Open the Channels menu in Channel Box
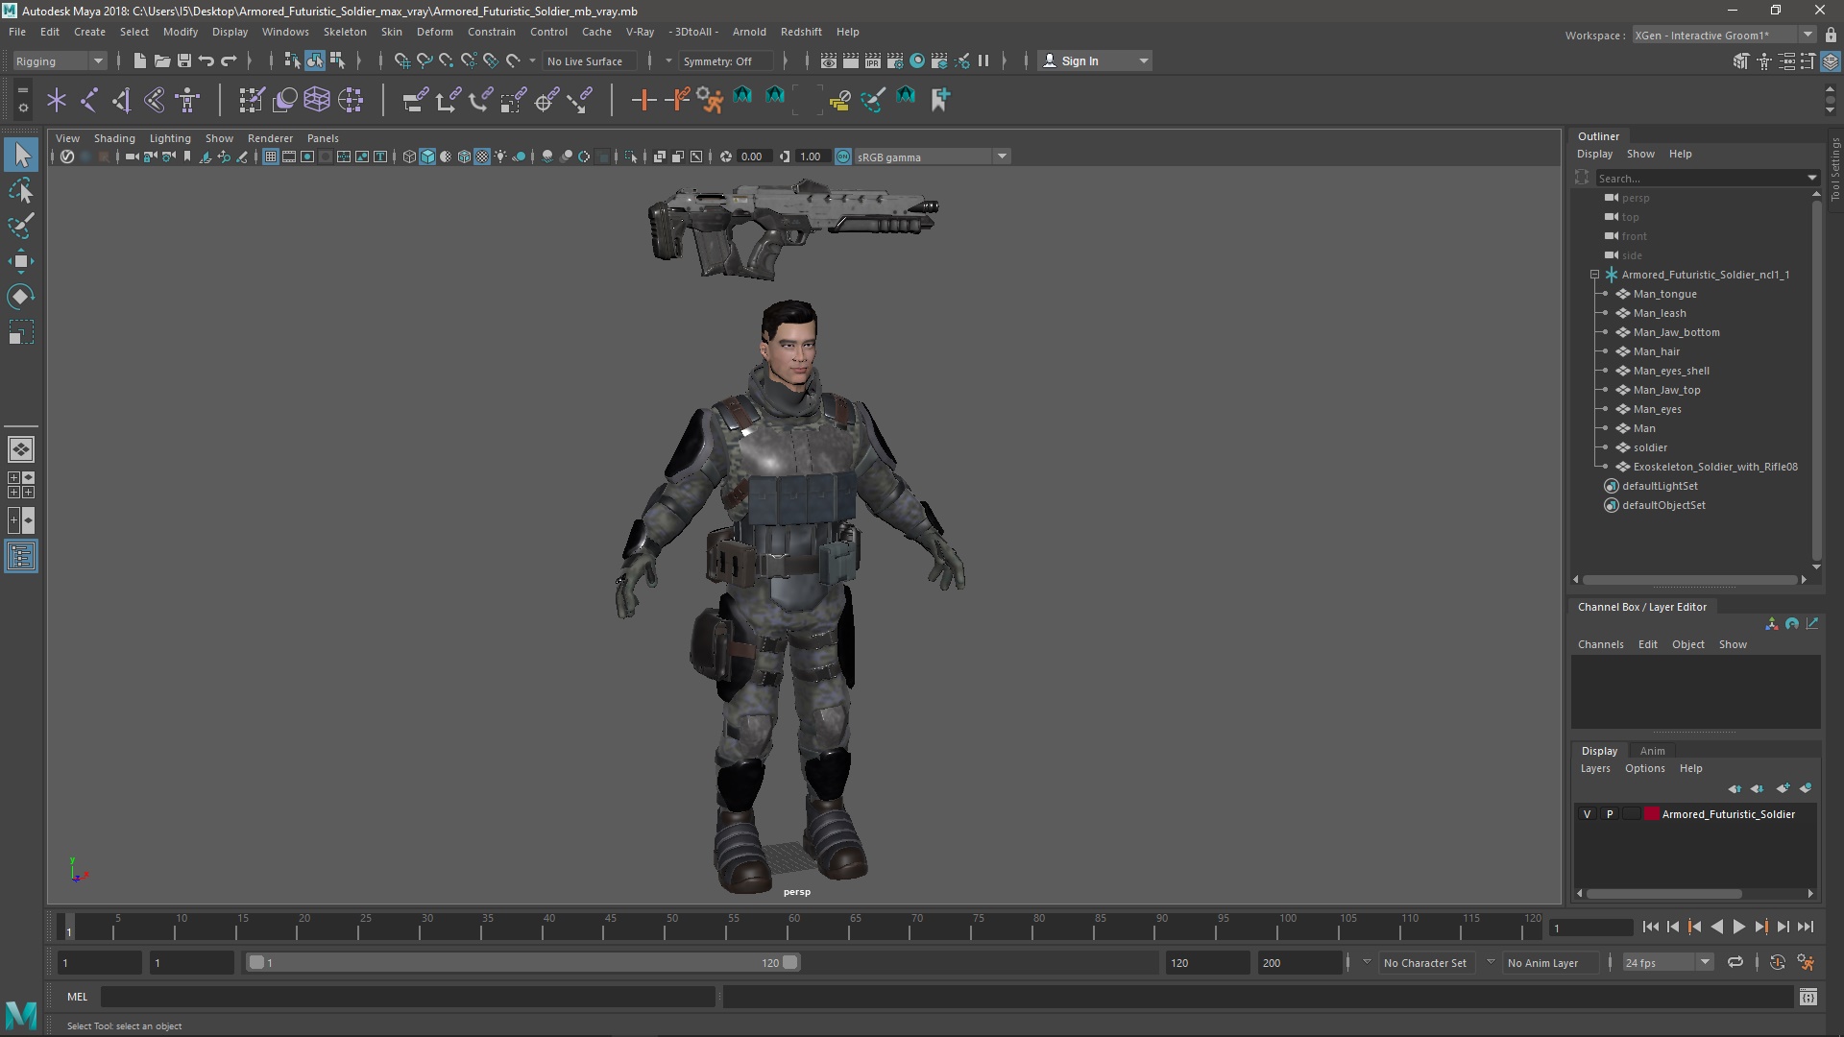 tap(1600, 644)
